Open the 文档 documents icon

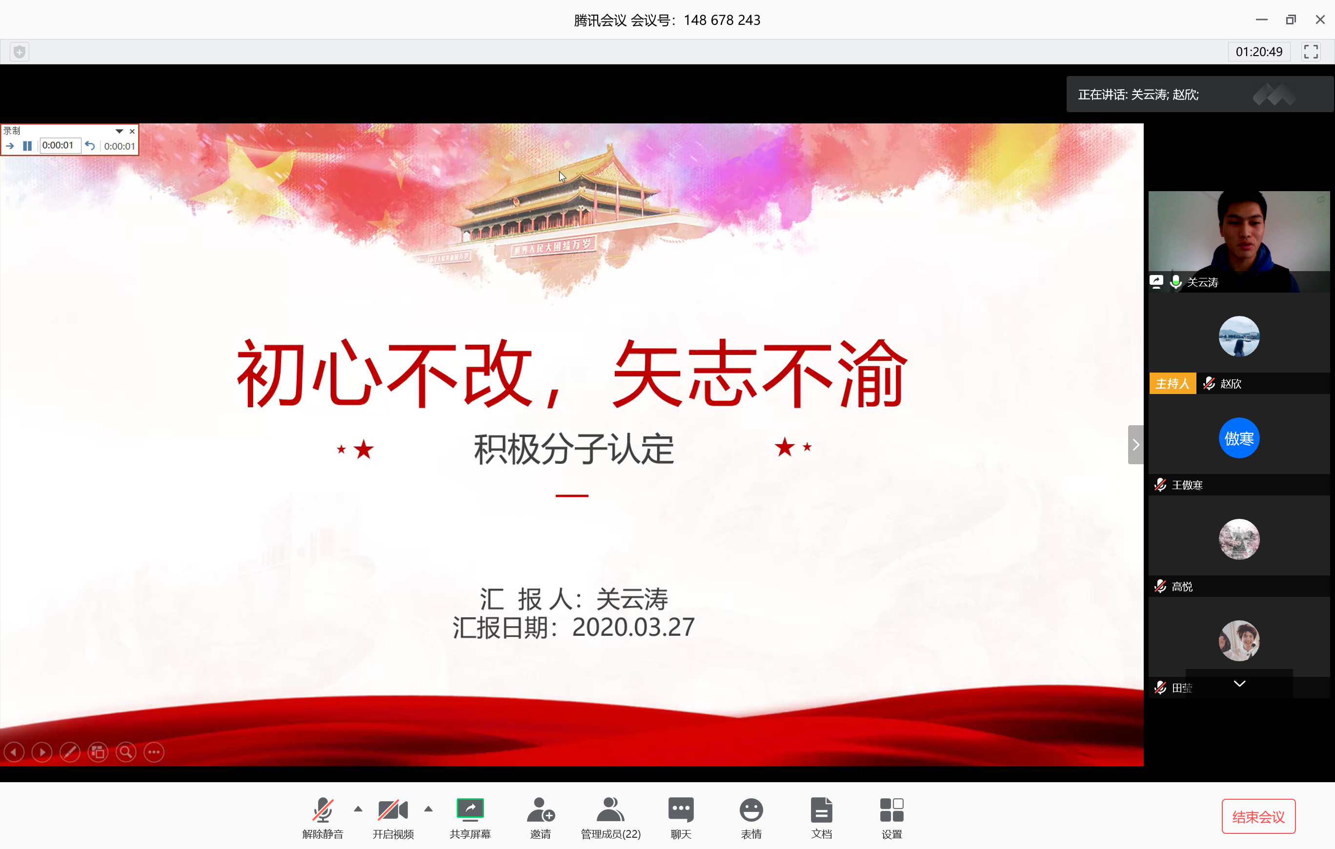[821, 811]
